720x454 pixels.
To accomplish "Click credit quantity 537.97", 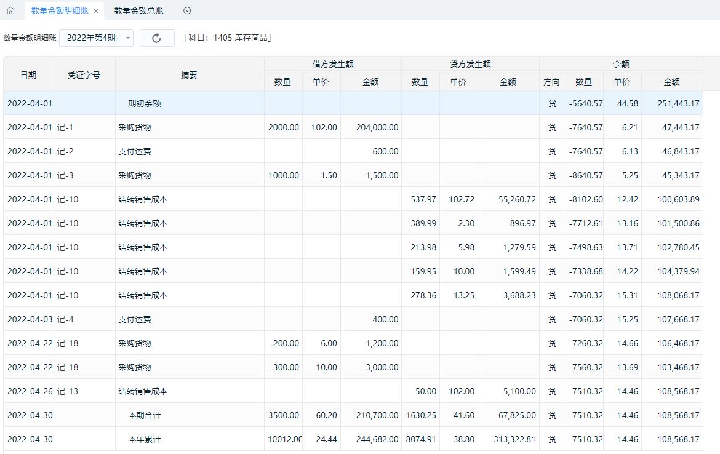I will tap(423, 200).
